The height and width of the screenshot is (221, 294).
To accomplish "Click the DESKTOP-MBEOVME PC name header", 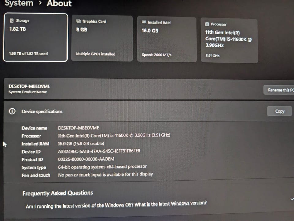I will (x=29, y=86).
